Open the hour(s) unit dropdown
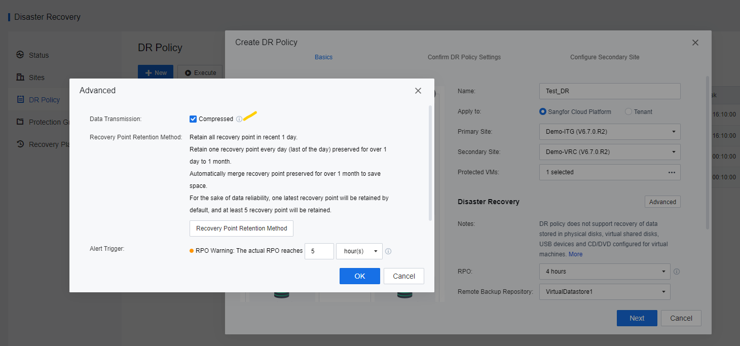 (x=359, y=251)
